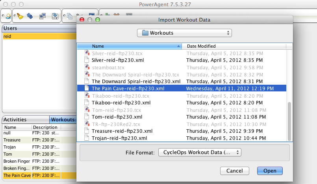Zoom the Import Workout Data dialog (green button)
317x184 pixels.
pyautogui.click(x=98, y=20)
